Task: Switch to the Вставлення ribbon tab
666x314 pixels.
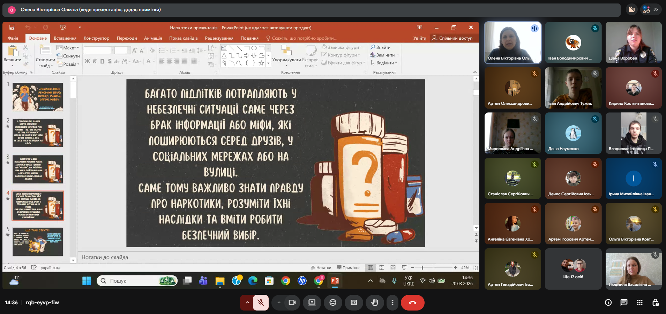Action: point(65,38)
